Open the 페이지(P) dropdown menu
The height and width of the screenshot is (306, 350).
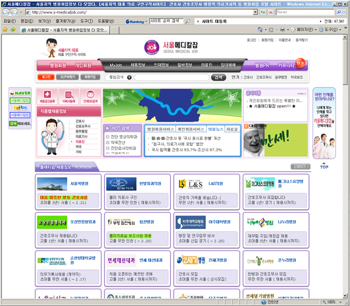pos(303,30)
